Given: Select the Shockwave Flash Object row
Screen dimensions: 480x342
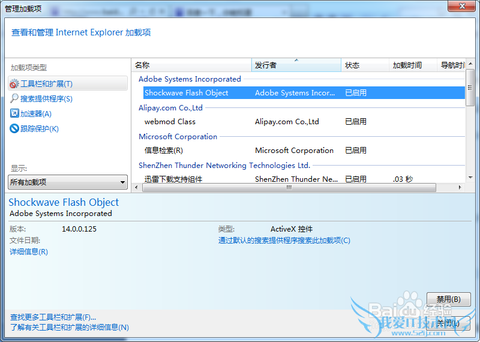Looking at the screenshot, I should point(304,93).
